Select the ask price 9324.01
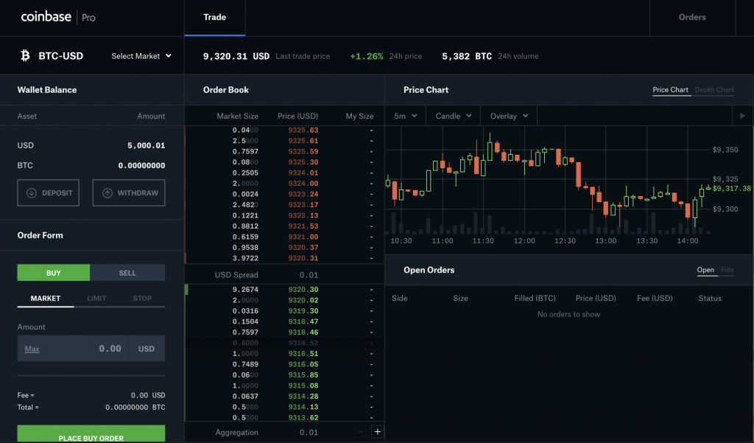The height and width of the screenshot is (443, 754). (303, 173)
